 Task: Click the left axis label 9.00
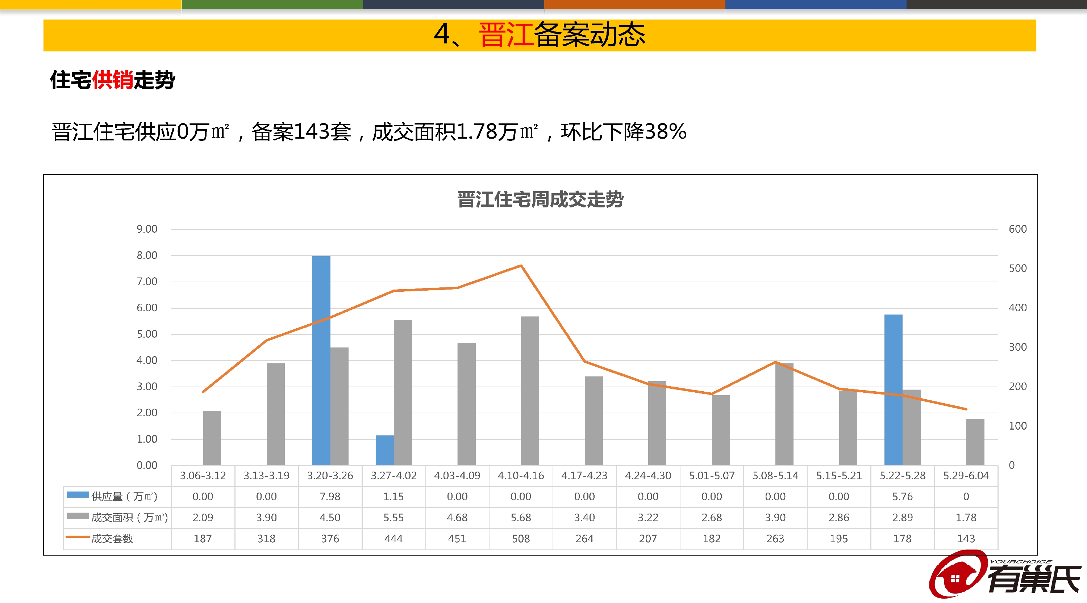[147, 229]
